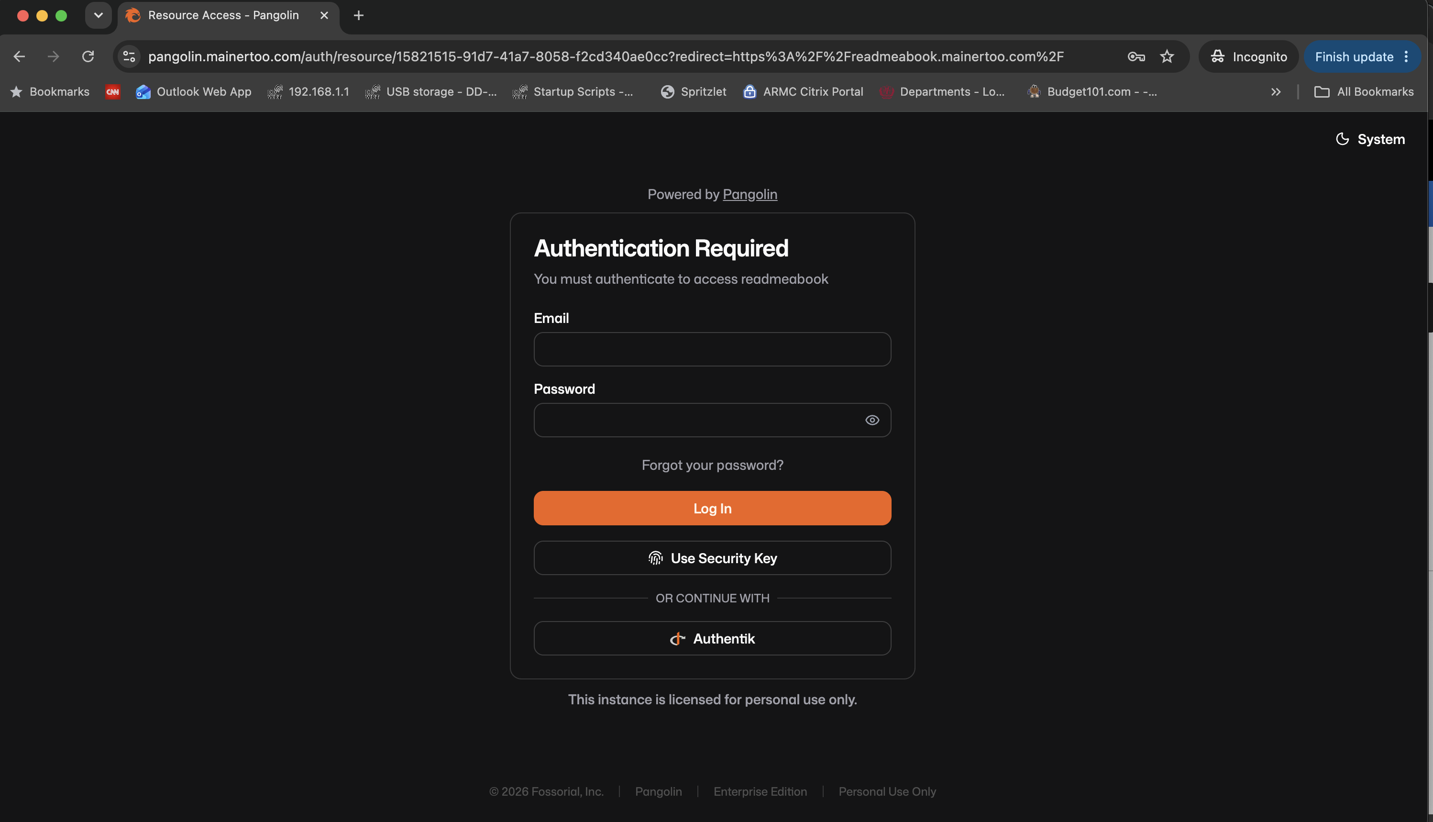Open a new tab with plus icon
Image resolution: width=1433 pixels, height=822 pixels.
click(x=358, y=15)
